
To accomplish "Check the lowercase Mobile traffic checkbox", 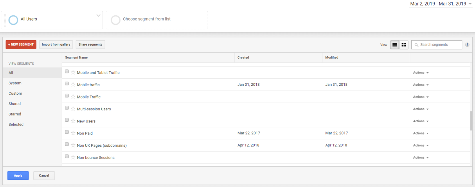I will point(67,84).
